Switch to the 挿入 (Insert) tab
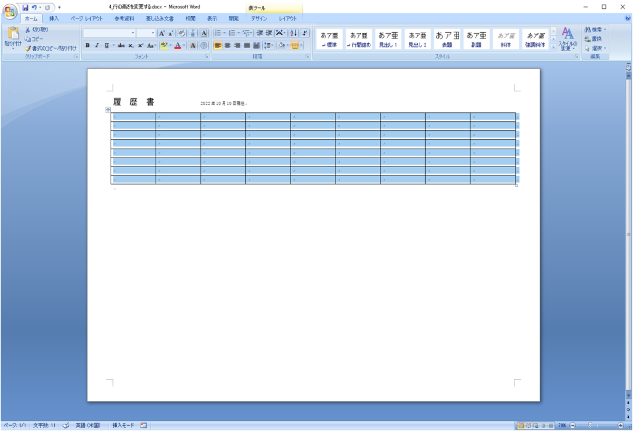633x431 pixels. [54, 18]
